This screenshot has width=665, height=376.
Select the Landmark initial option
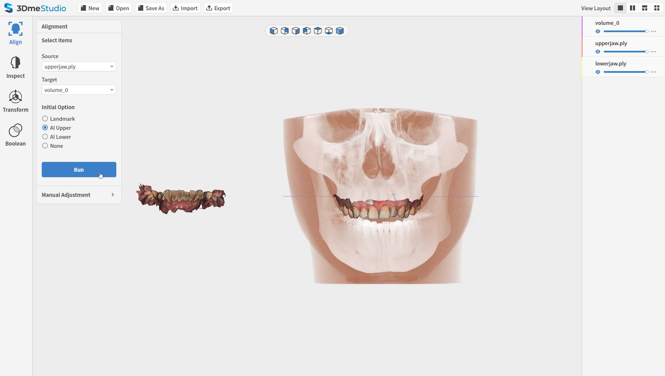coord(45,119)
